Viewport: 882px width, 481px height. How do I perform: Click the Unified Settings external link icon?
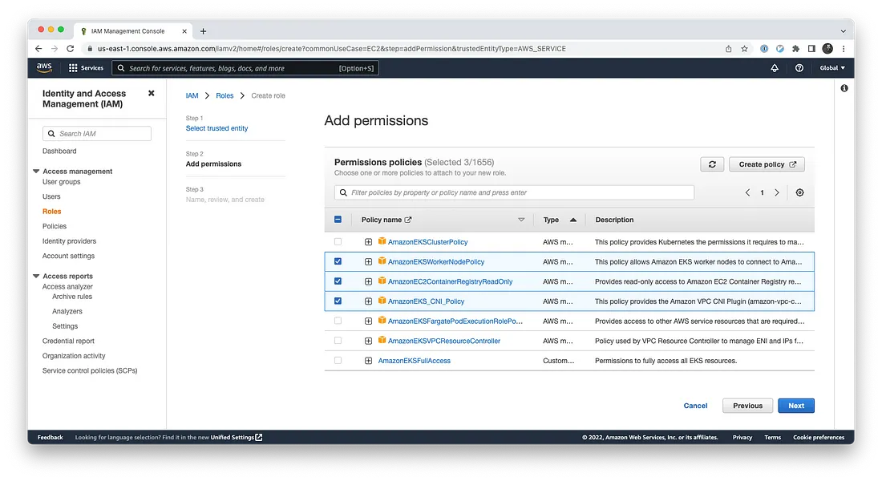click(x=259, y=437)
